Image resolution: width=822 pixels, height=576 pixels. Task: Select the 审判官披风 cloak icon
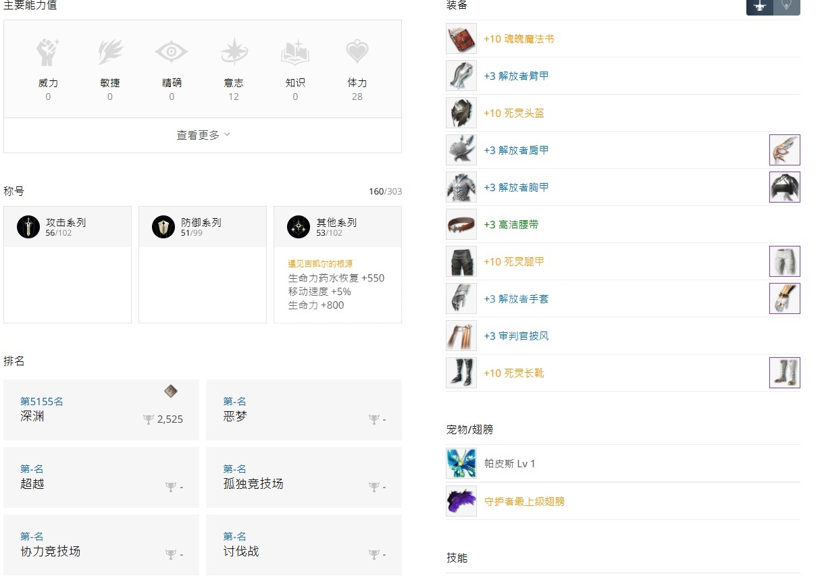(461, 336)
